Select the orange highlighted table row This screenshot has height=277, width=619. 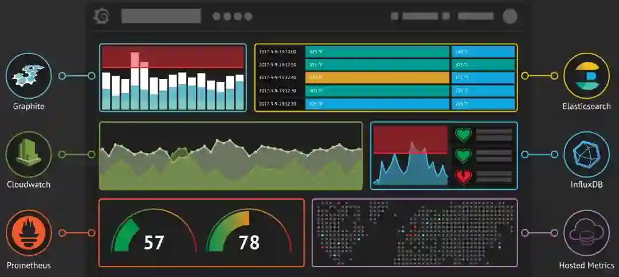pyautogui.click(x=387, y=78)
